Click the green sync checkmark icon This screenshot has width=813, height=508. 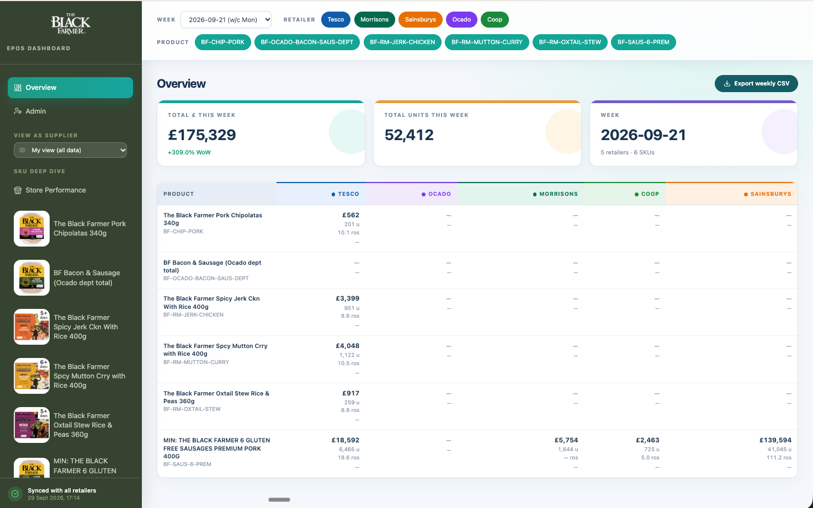pos(15,494)
